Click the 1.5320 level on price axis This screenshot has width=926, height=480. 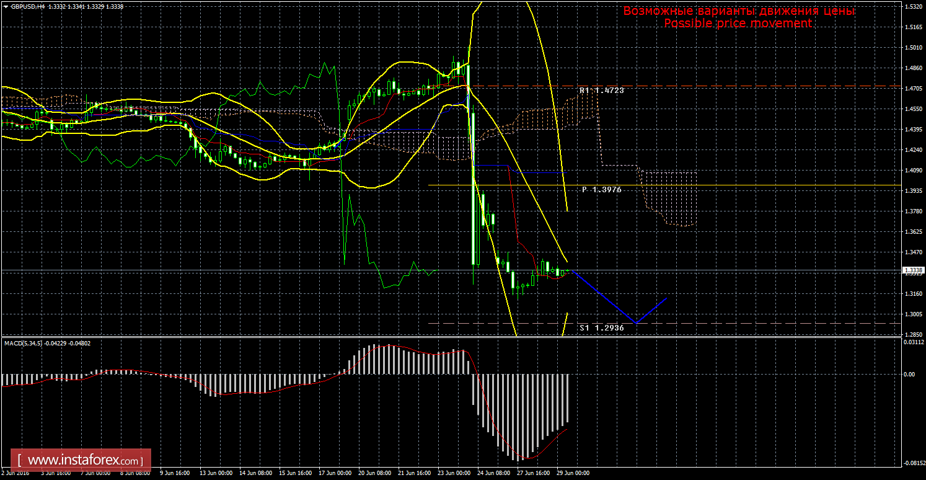point(912,6)
